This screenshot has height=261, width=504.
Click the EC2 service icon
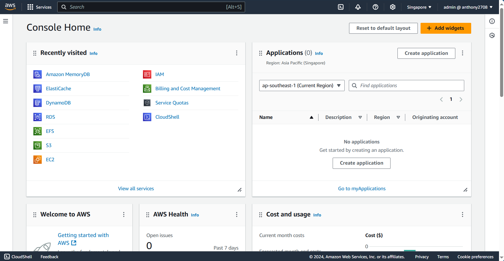click(38, 160)
